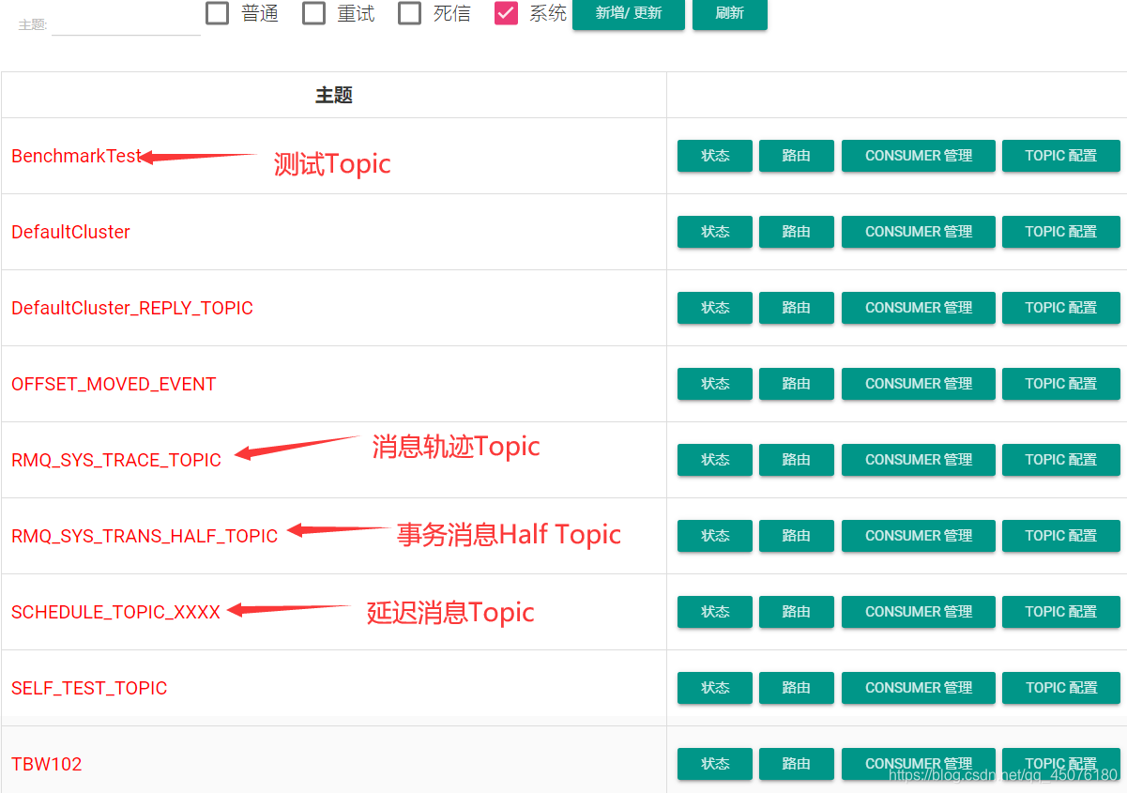Open 状态 for BenchmarkTest
1127x793 pixels.
tap(715, 156)
